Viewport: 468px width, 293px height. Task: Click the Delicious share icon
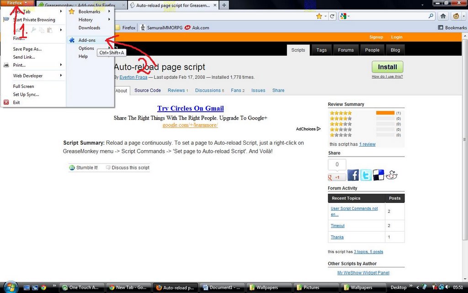point(378,175)
